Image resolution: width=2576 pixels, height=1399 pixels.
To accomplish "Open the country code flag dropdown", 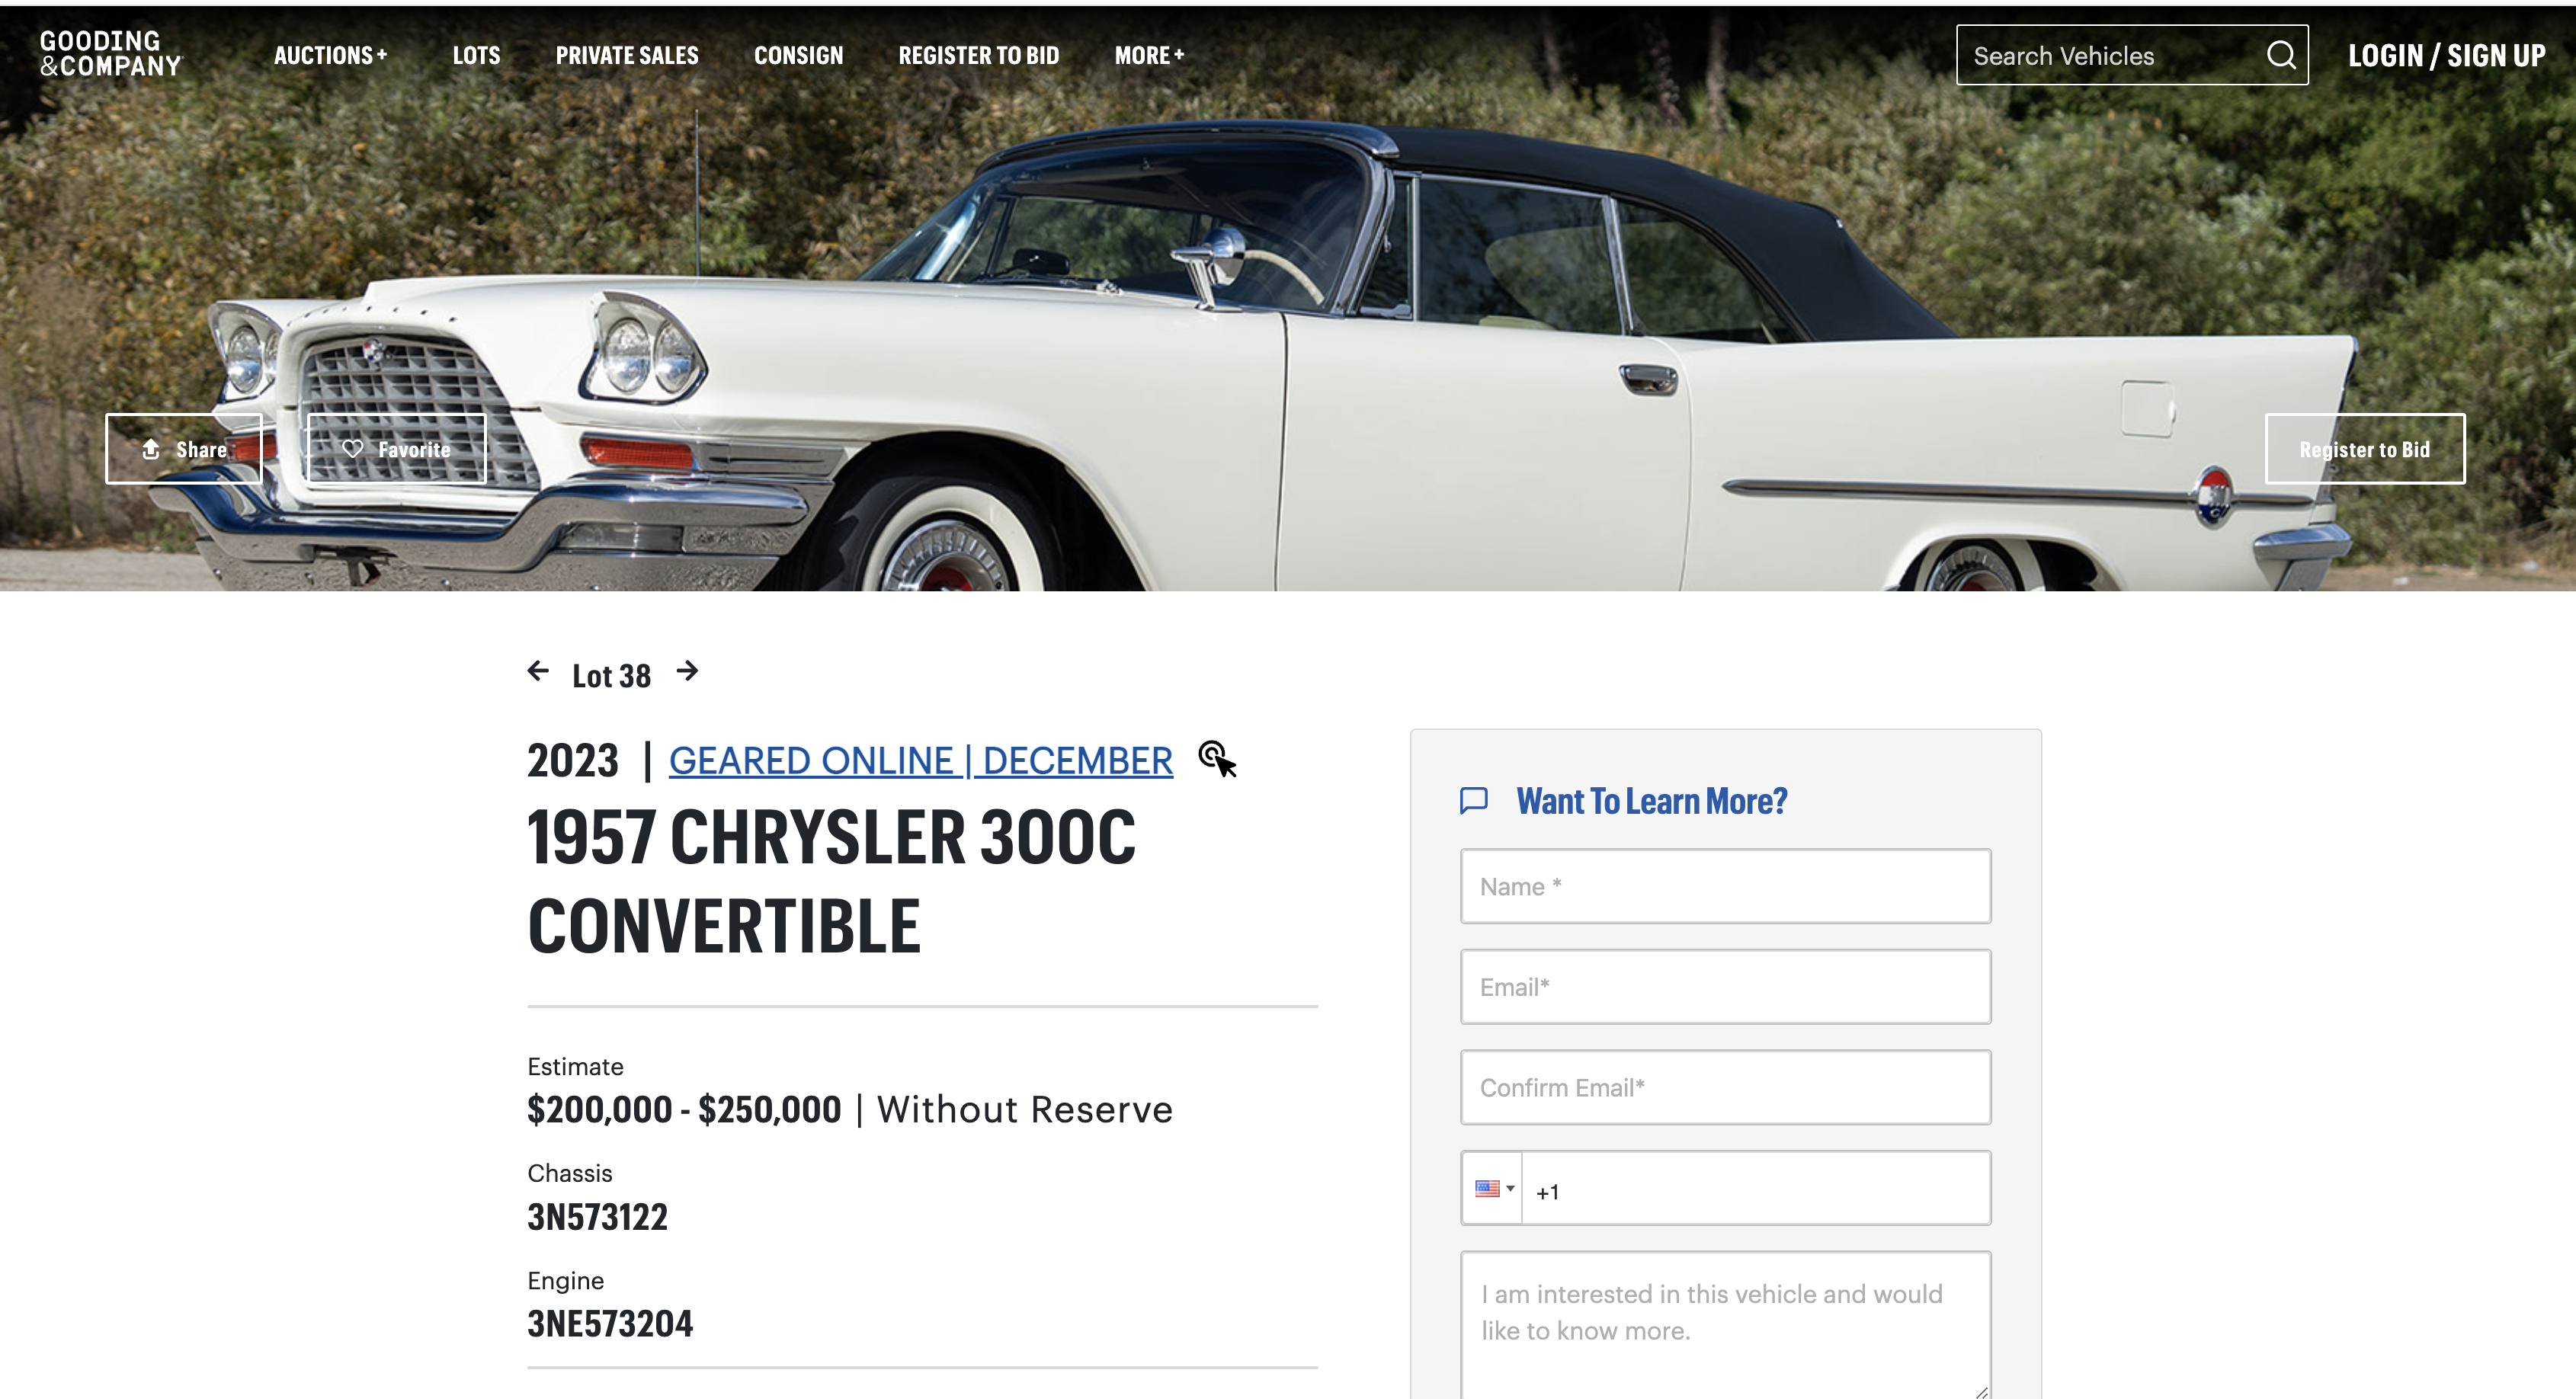I will pos(1493,1188).
